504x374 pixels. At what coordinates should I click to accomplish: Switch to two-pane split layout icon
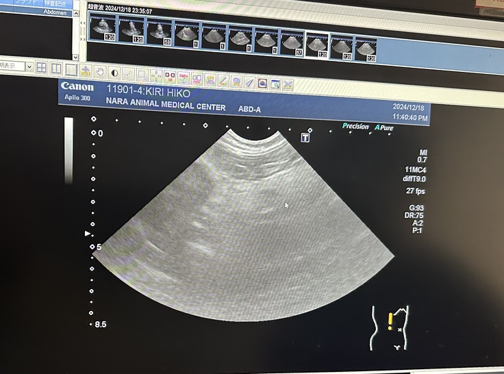click(55, 68)
